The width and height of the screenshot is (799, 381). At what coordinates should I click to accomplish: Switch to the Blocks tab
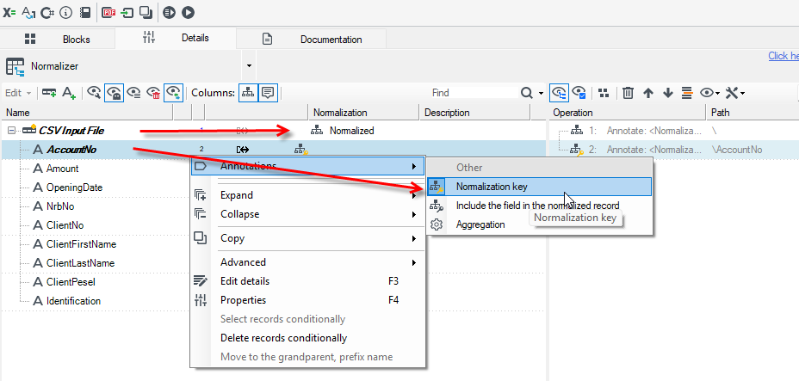pos(58,40)
